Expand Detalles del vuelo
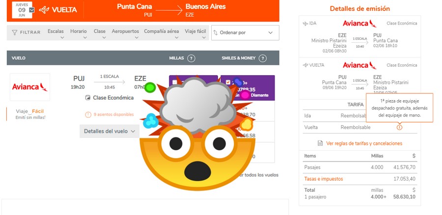 110,132
